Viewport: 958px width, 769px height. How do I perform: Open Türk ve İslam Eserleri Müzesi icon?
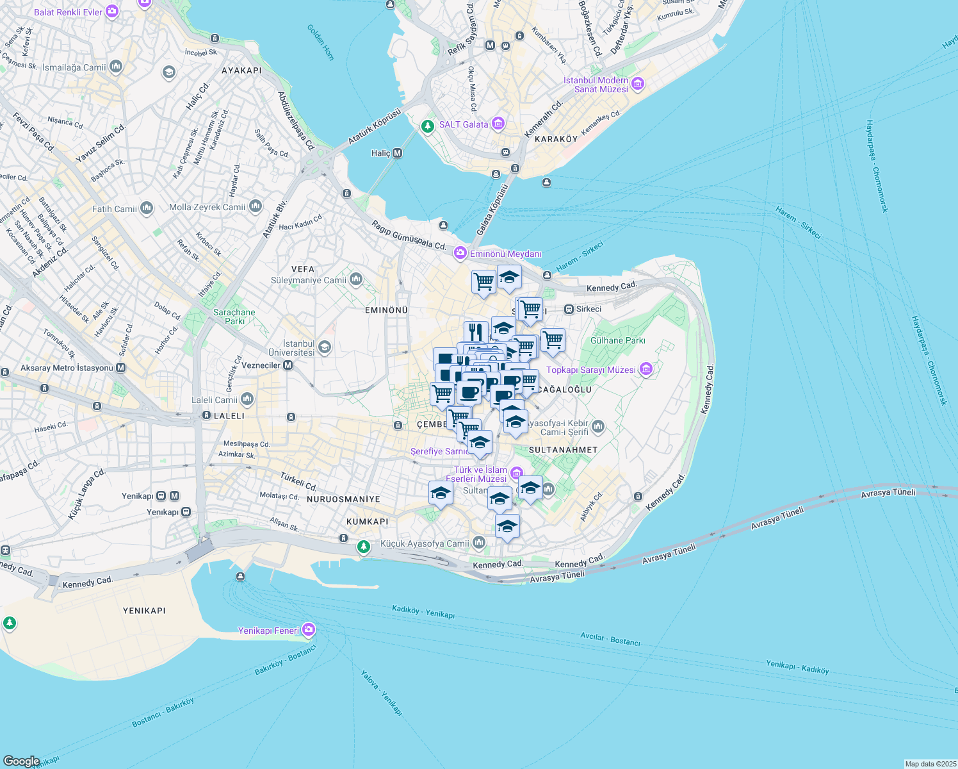point(516,474)
